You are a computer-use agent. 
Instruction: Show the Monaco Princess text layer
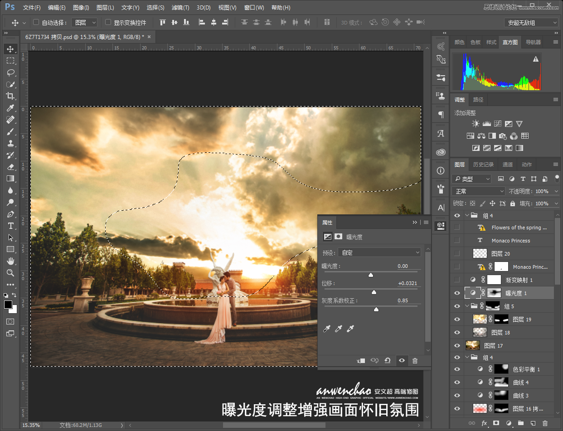tap(457, 241)
